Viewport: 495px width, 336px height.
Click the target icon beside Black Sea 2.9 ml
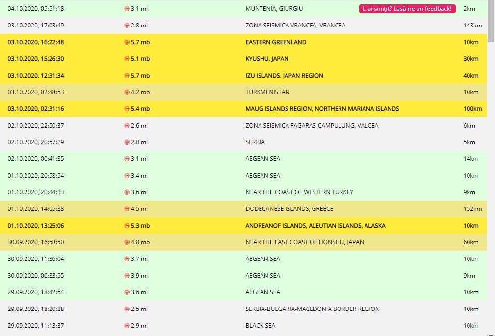coord(127,326)
